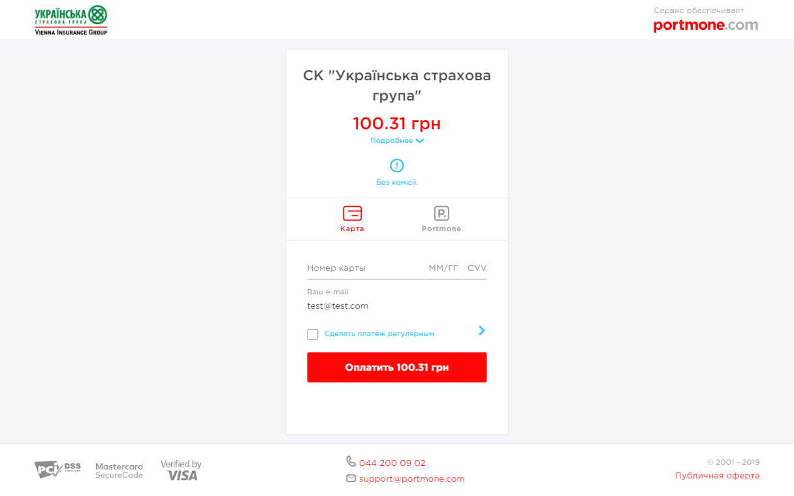Click the support@portmone.com email link
The width and height of the screenshot is (794, 496).
[x=411, y=479]
